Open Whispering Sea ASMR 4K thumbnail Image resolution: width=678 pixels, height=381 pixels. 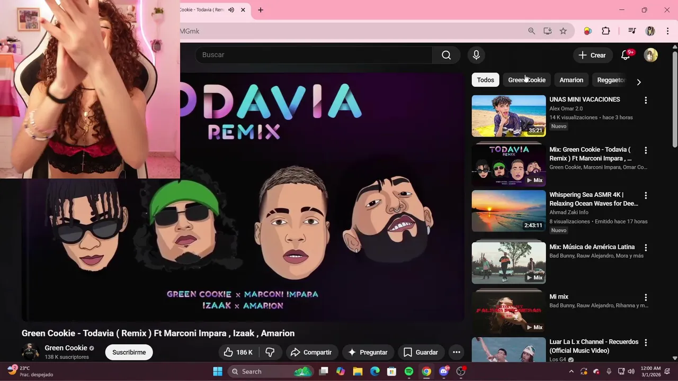point(508,211)
